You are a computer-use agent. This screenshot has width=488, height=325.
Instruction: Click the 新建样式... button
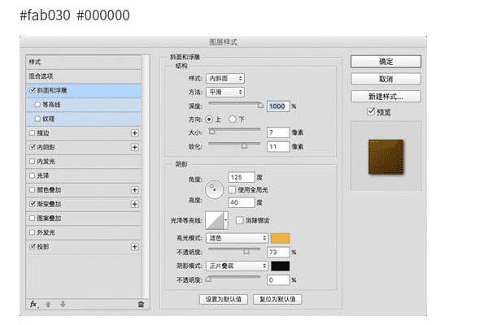coord(386,97)
